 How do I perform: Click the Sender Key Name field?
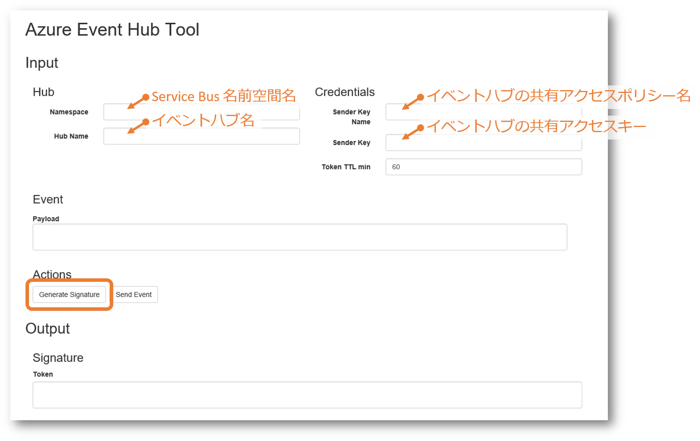484,112
